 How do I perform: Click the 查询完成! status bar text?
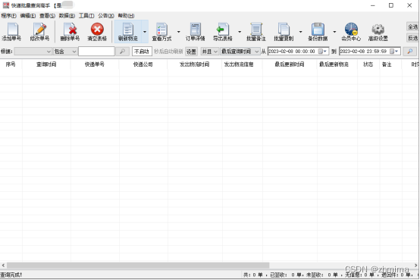coord(11,275)
